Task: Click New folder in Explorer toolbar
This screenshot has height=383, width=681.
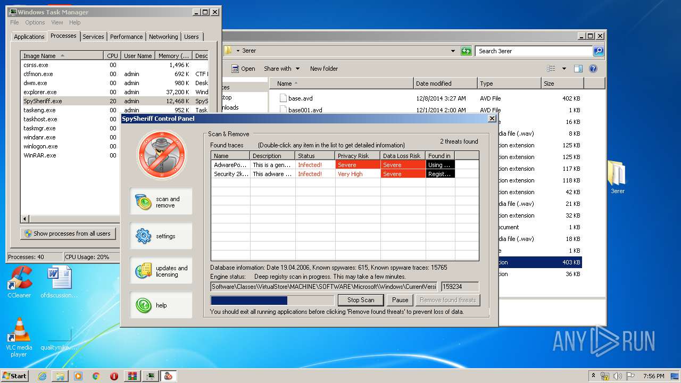Action: [324, 69]
